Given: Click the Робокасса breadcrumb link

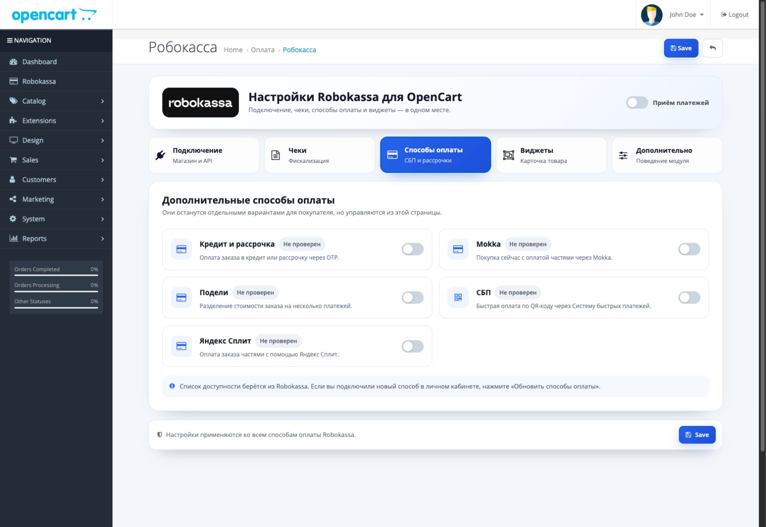Looking at the screenshot, I should click(x=299, y=50).
